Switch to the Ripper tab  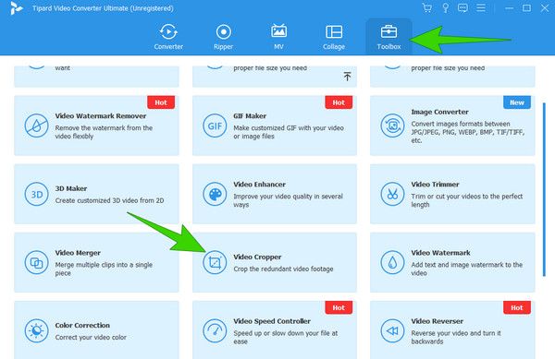tap(223, 37)
